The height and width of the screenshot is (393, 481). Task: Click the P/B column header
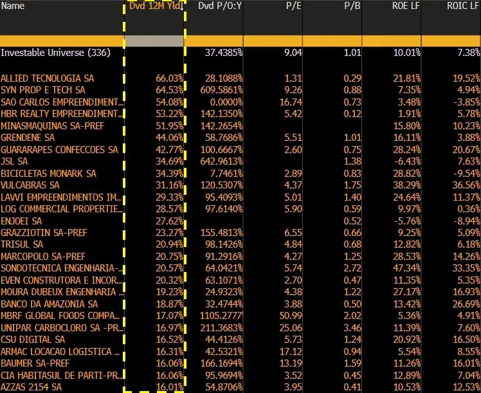352,6
